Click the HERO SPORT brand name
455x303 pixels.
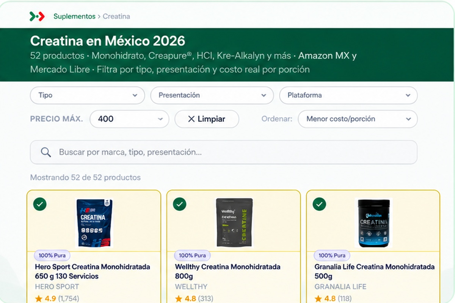[x=57, y=287]
